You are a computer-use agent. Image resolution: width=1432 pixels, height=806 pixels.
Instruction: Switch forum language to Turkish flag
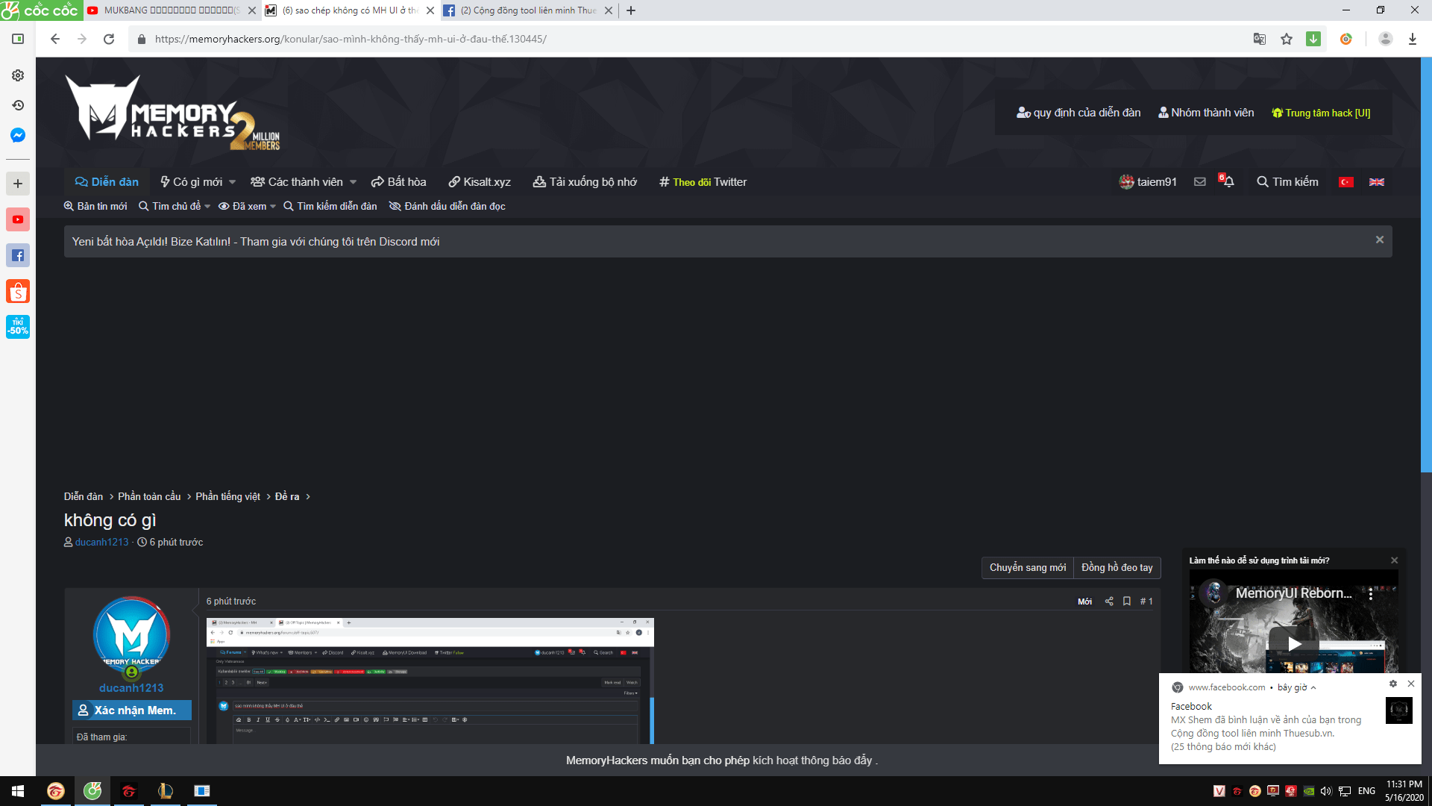(1345, 182)
